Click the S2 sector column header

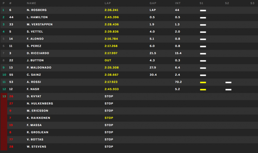click(227, 3)
